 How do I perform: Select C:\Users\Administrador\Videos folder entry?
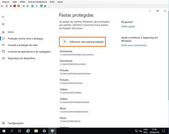[x=75, y=101]
